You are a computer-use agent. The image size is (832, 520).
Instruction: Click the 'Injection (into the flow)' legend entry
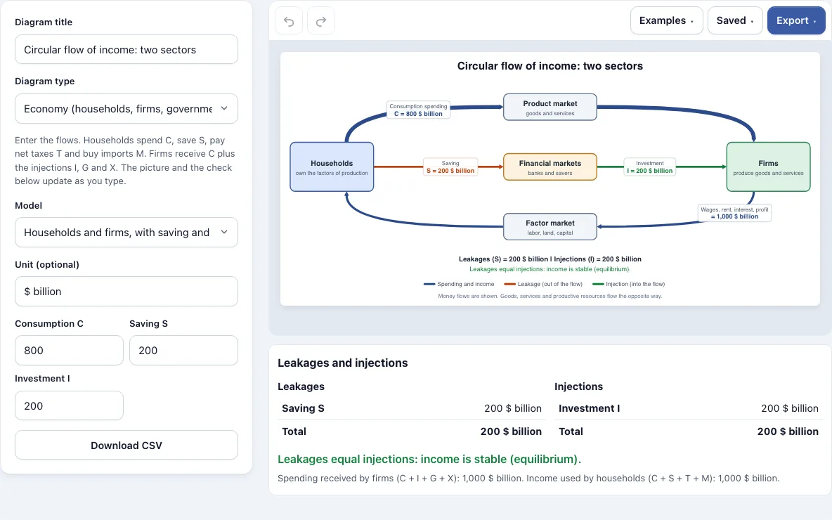628,284
